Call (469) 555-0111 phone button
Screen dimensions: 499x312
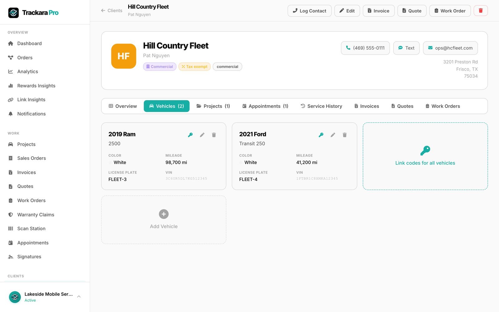tap(365, 48)
